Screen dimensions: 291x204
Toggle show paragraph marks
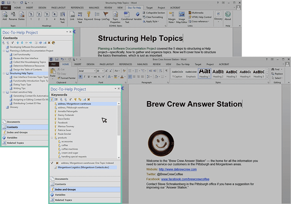pyautogui.click(x=166, y=71)
